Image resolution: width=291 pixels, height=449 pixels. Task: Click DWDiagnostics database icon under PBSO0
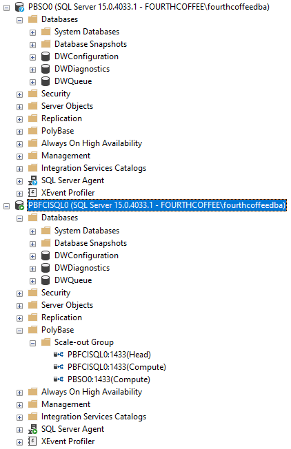tap(46, 69)
